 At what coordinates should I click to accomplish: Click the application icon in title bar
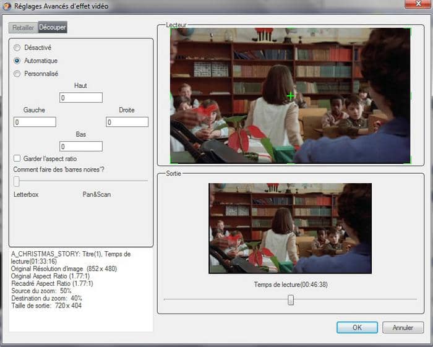tap(7, 6)
